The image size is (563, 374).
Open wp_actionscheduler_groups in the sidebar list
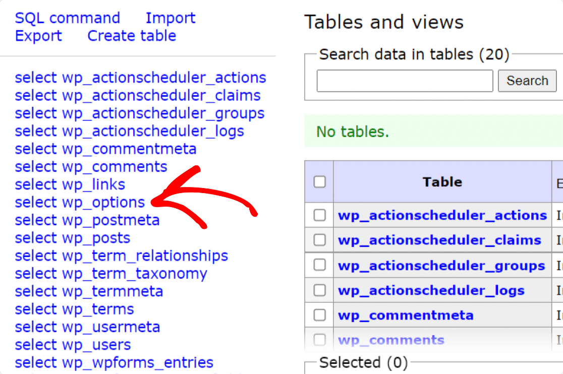coord(163,114)
